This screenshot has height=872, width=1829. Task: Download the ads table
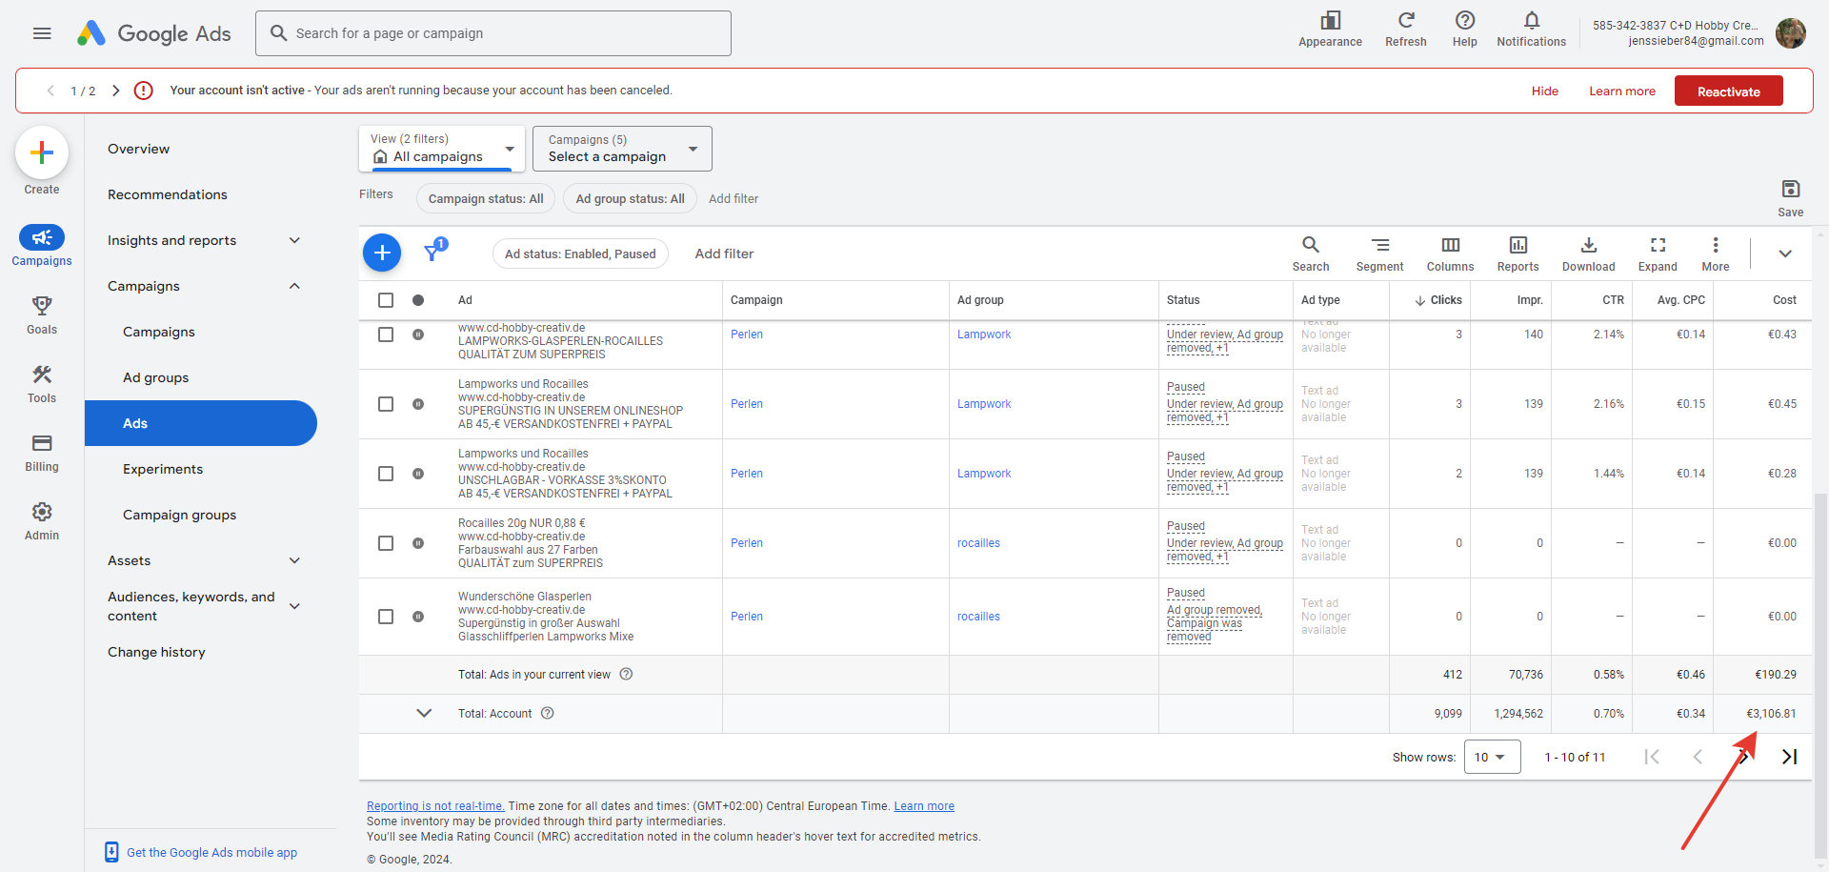click(1589, 253)
